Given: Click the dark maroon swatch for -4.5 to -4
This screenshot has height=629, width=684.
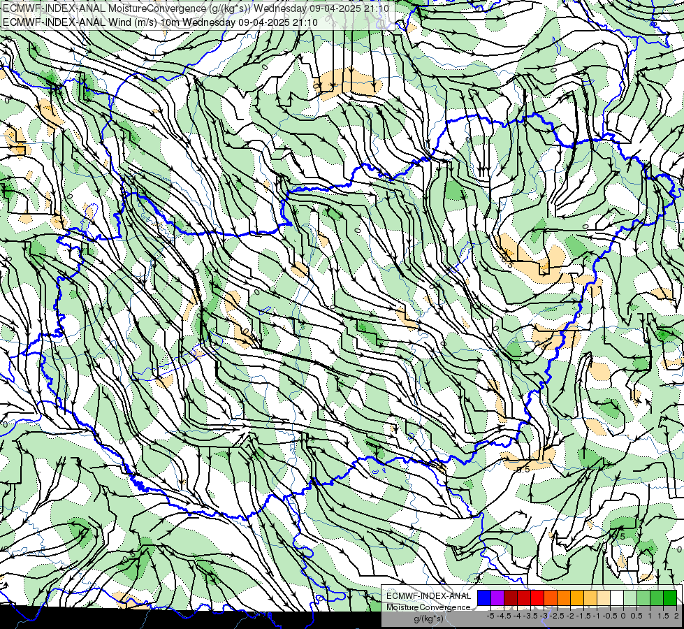Looking at the screenshot, I should [511, 598].
